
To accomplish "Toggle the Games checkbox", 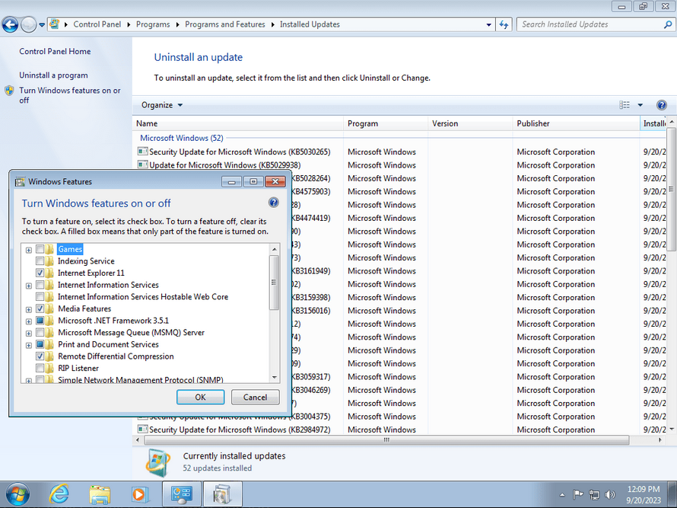I will 40,250.
